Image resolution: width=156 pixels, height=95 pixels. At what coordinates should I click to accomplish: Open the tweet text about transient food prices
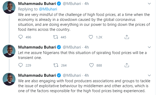click(82, 55)
